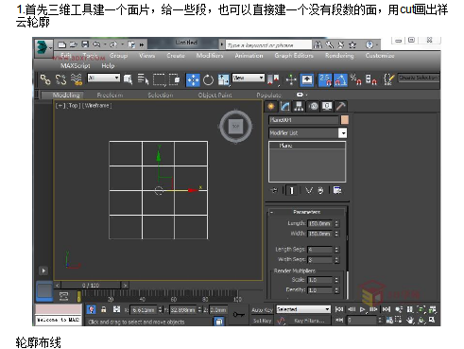Toggle Show End Result button

point(291,190)
